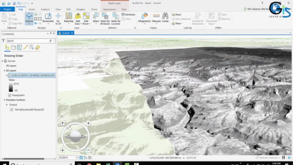Click the Add Data icon
The image size is (293, 165).
pyautogui.click(x=78, y=16)
